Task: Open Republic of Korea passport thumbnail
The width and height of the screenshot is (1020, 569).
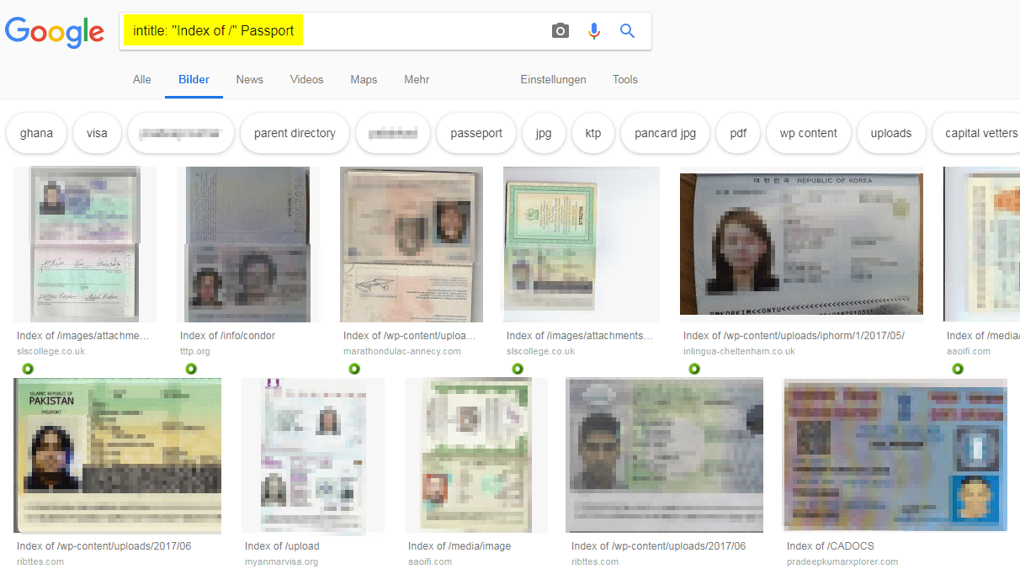Action: coord(801,244)
